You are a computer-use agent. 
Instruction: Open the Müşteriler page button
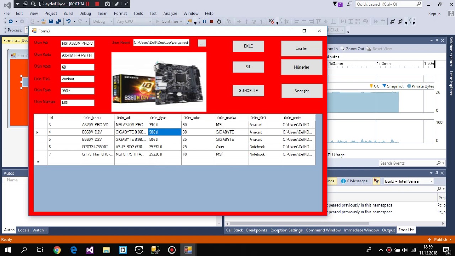301,67
